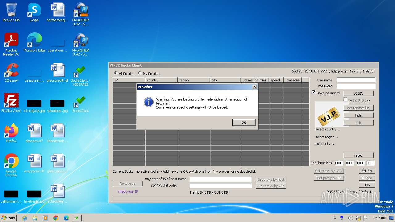The width and height of the screenshot is (395, 222).
Task: Open the lakefinally.jpg image file
Action: tap(34, 197)
